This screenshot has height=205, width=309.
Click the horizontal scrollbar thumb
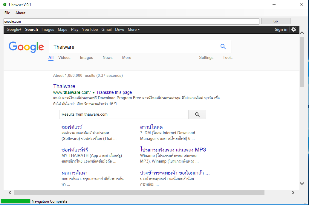click(139, 192)
